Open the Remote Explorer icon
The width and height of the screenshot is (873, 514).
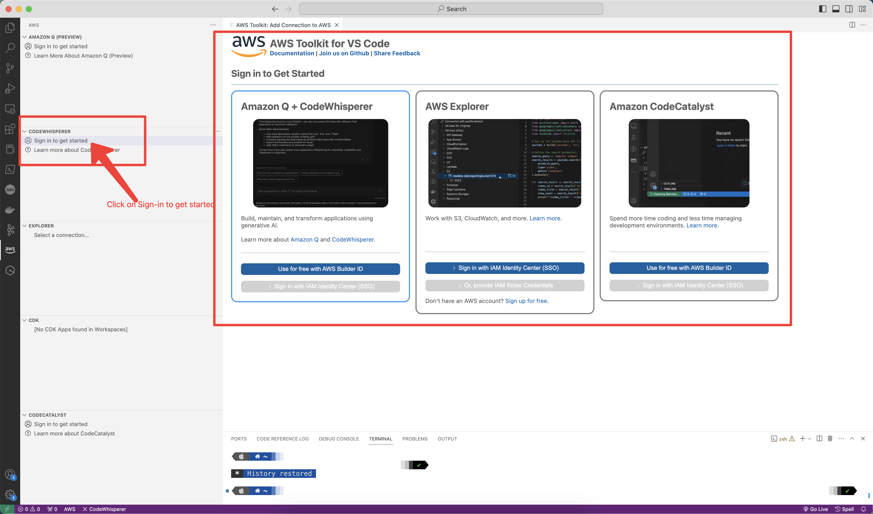pyautogui.click(x=10, y=109)
